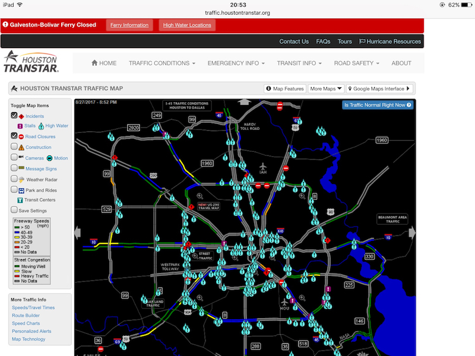Click the HOU airport icon on map
Viewport: 475px width, 356px height.
coord(284,302)
